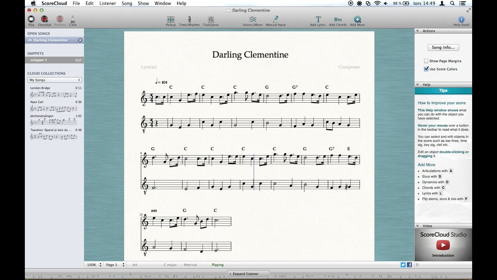Click the tempo marking 104
Viewport: 497px width, 280px height.
point(161,82)
